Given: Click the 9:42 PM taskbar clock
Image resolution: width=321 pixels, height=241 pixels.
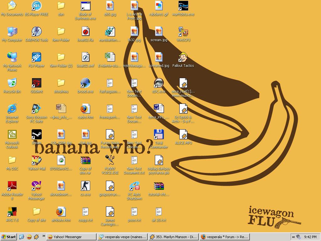Looking at the screenshot, I should 310,237.
